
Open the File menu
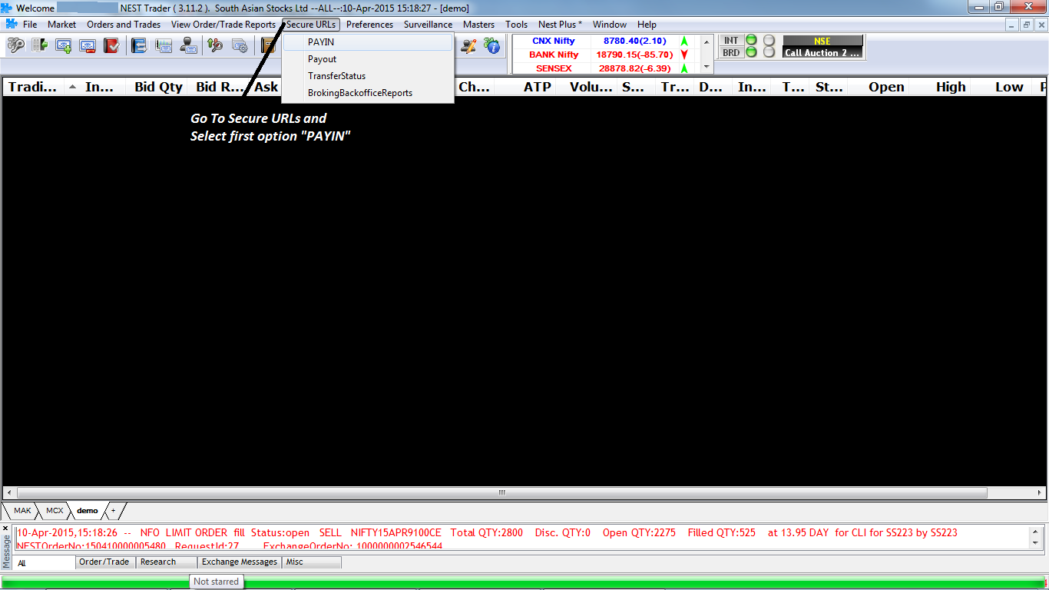[x=30, y=25]
